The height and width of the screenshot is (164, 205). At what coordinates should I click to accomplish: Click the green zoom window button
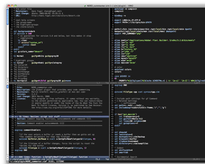coord(16,6)
